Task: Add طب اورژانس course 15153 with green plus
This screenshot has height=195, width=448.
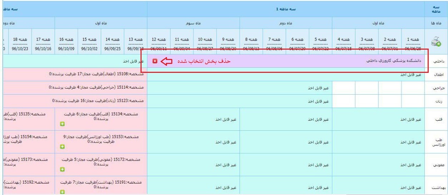Action: coord(62,146)
